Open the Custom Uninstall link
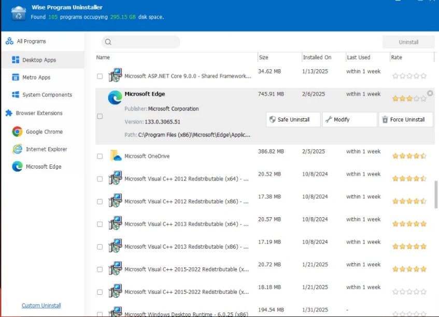The width and height of the screenshot is (439, 317). 41,306
